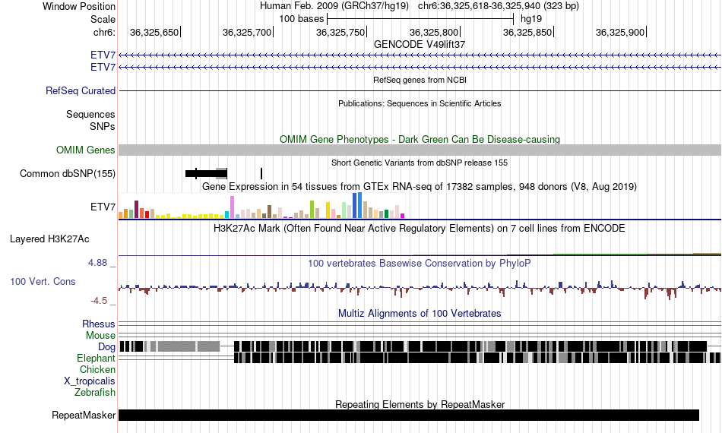Click the SNPs label under Sequences
722x433 pixels.
coord(103,126)
